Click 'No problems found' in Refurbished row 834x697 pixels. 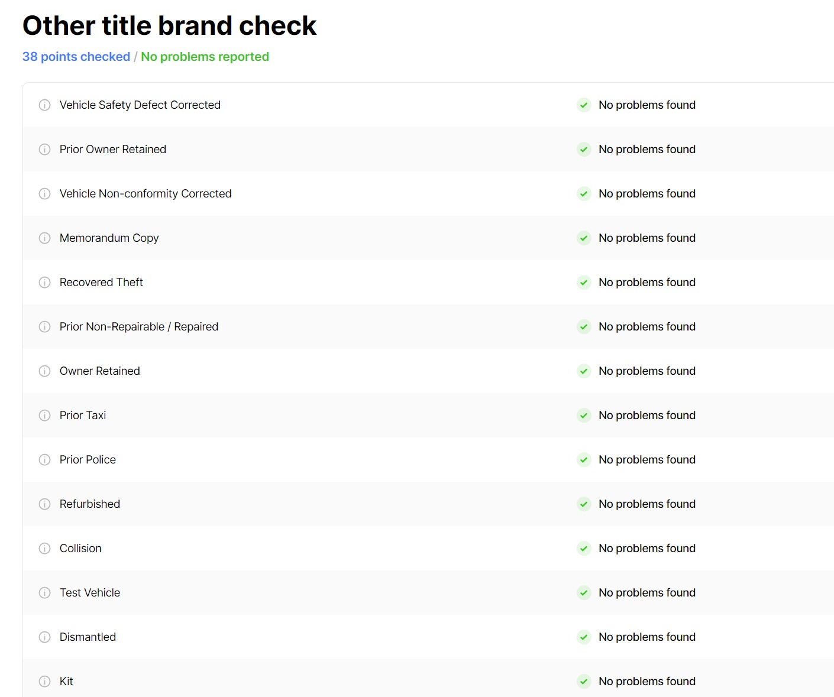coord(647,504)
